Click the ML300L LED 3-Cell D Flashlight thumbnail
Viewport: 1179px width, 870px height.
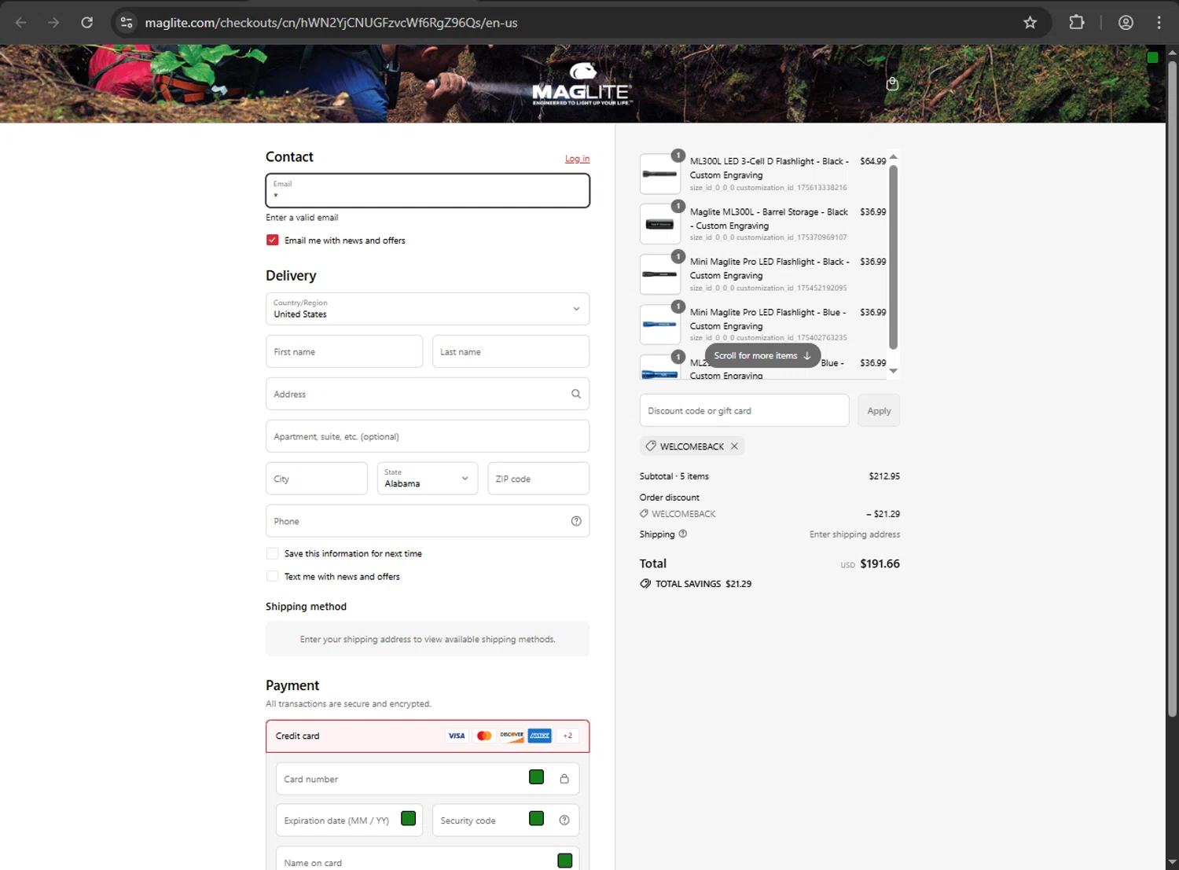[x=660, y=174]
